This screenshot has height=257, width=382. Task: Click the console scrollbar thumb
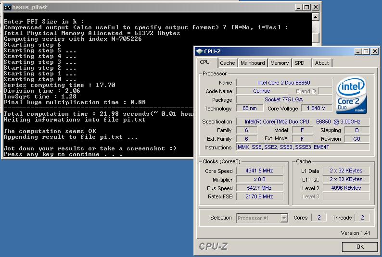click(316, 38)
